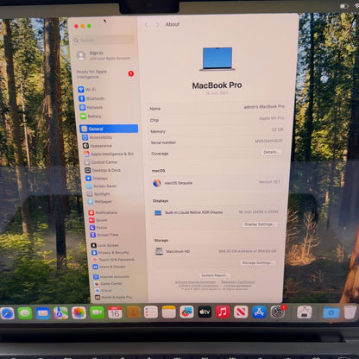Open FaceTime from the Dock
This screenshot has width=359, height=359.
97,312
